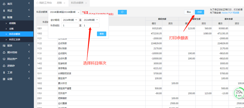Click the 472230.35 opening balance cell
Screen dimensions: 244x108
point(156,33)
